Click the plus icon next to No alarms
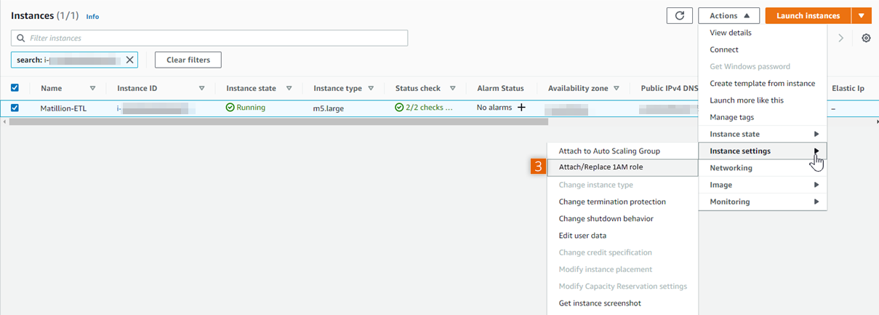The height and width of the screenshot is (315, 879). 521,108
